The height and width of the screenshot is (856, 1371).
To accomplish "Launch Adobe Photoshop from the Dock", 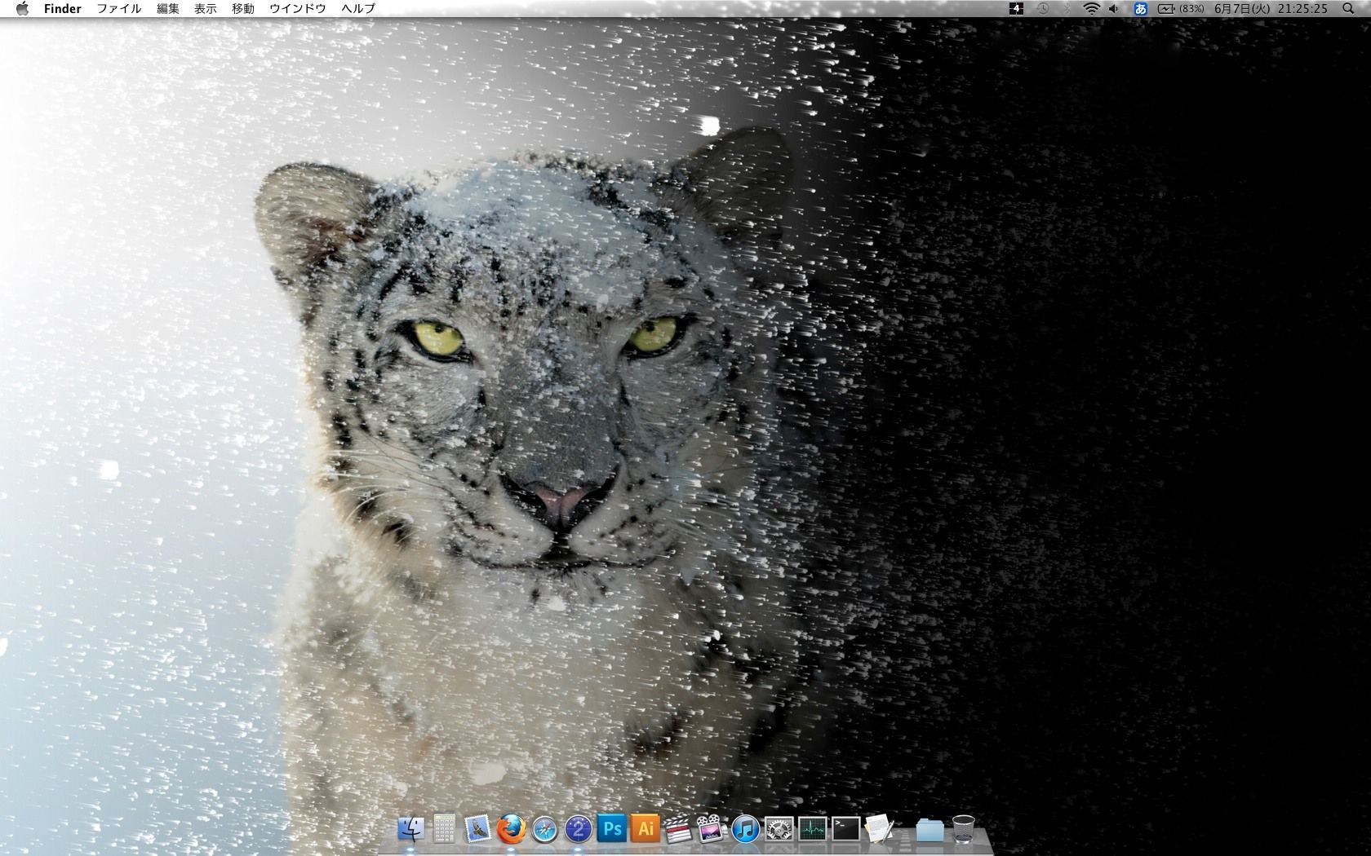I will pos(611,829).
